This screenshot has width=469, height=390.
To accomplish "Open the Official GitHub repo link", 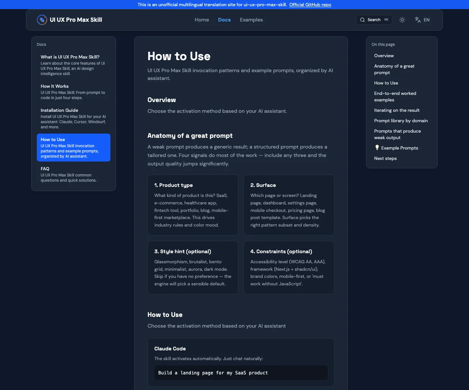I will coord(310,5).
